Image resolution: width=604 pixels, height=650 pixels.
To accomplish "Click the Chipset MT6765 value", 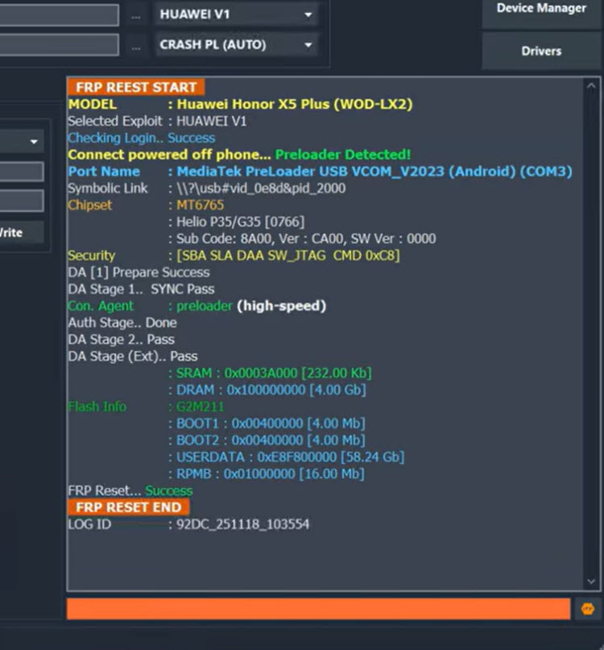I will 201,205.
